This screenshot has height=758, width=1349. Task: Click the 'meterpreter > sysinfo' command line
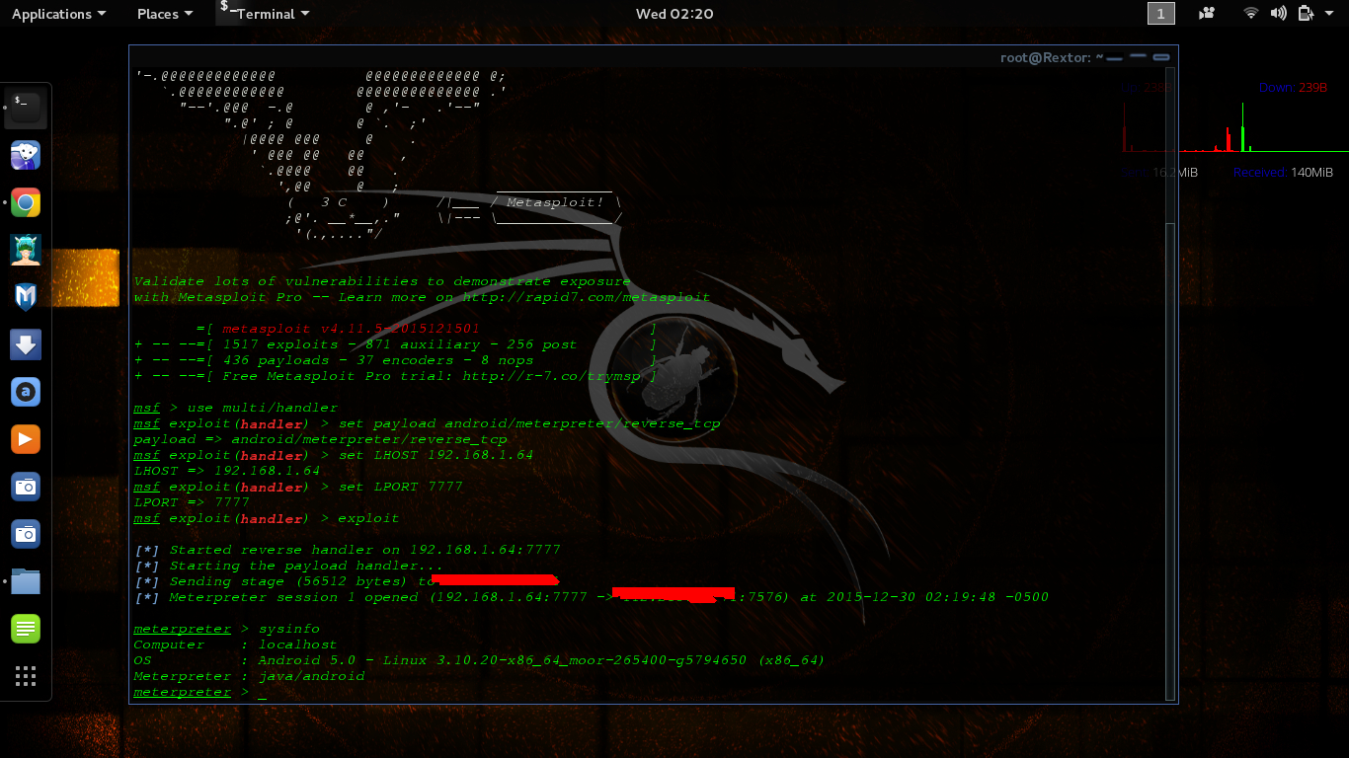pyautogui.click(x=227, y=629)
